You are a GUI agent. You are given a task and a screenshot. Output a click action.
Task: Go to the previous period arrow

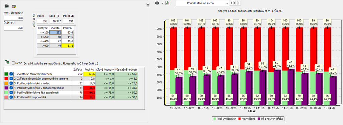232,3
